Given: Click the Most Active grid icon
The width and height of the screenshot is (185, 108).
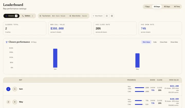Looking at the screenshot, I should tap(70, 16).
